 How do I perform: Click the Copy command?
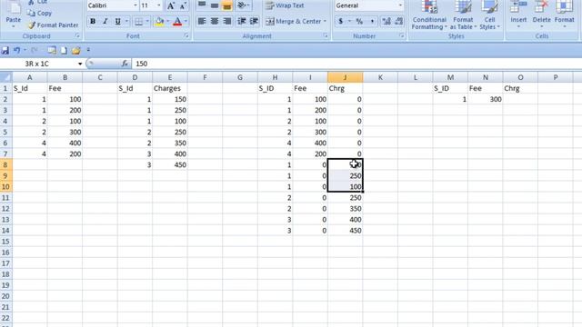tap(39, 13)
